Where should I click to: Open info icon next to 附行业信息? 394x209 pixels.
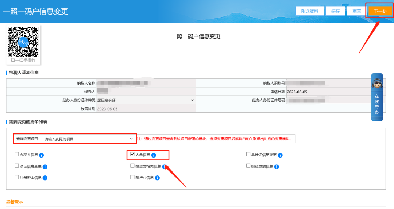(x=157, y=178)
